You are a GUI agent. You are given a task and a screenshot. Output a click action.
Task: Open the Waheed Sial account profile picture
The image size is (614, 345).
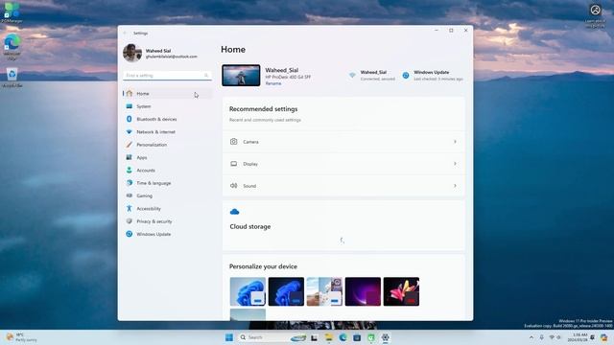coord(132,54)
